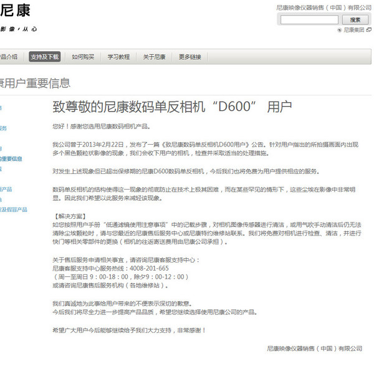374x371 pixels.
Task: Click the 尼康 logo at top left
Action: point(15,11)
